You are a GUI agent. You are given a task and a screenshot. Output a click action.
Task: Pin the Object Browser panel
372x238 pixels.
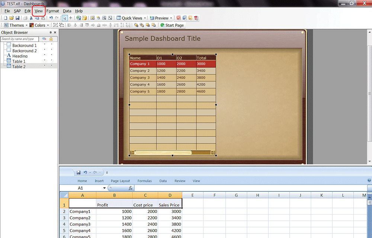point(51,33)
